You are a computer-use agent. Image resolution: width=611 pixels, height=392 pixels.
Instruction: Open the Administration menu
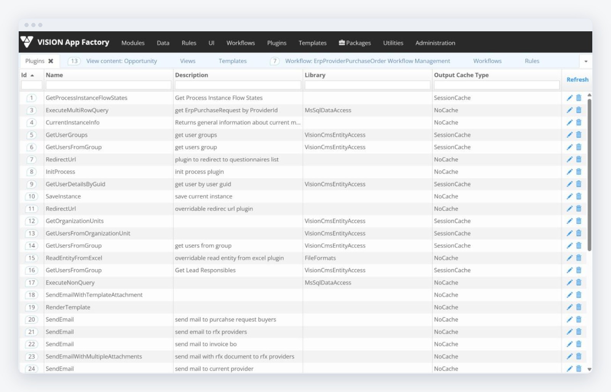coord(435,43)
